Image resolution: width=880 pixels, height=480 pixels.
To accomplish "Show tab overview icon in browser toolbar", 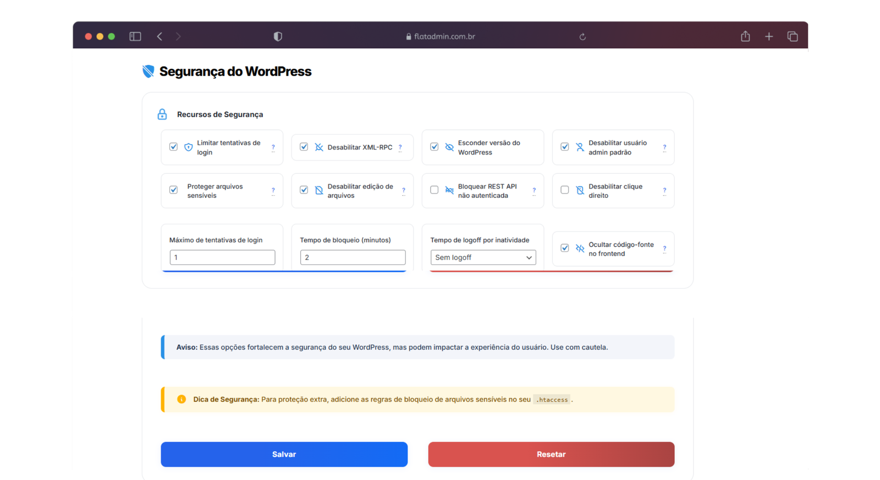I will pyautogui.click(x=793, y=36).
